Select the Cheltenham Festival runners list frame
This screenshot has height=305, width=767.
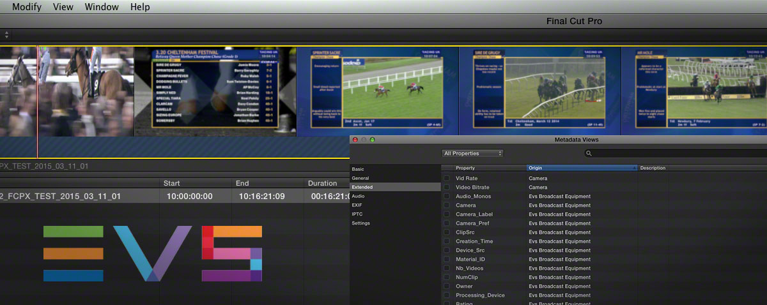pyautogui.click(x=215, y=91)
